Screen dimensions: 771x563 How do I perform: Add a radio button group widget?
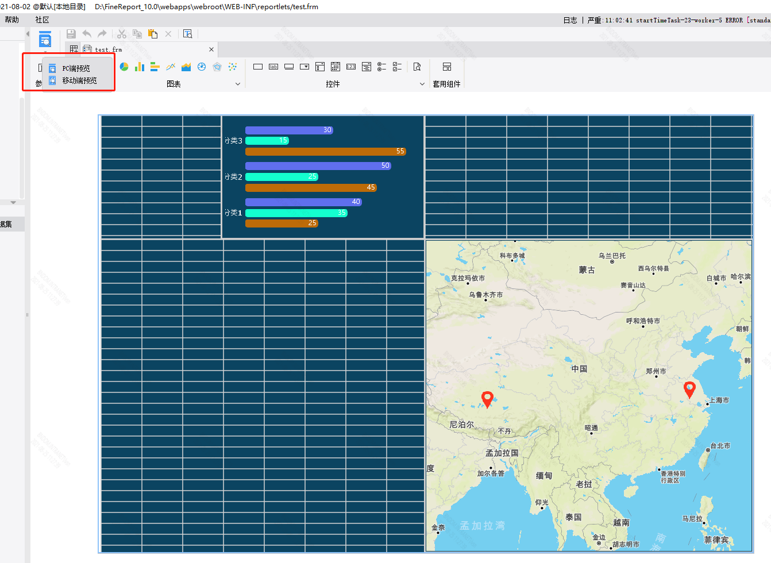[382, 67]
